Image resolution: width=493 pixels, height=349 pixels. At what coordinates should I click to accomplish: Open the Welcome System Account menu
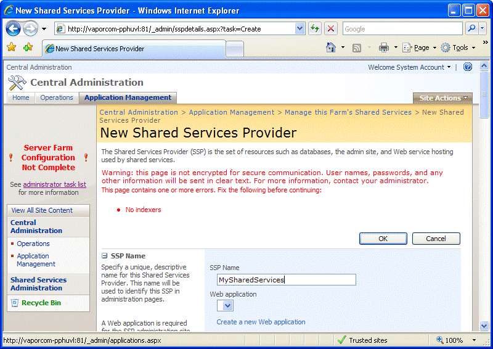tap(409, 67)
